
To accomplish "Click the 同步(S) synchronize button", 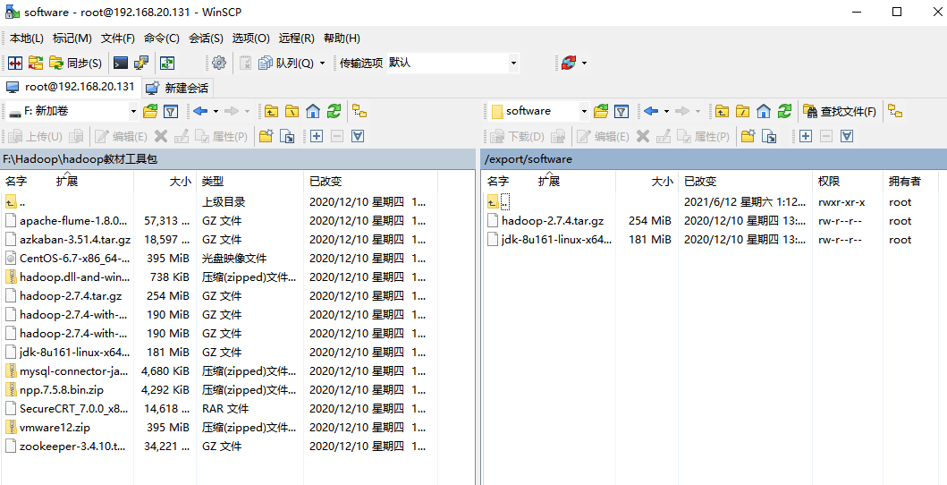I will [75, 63].
